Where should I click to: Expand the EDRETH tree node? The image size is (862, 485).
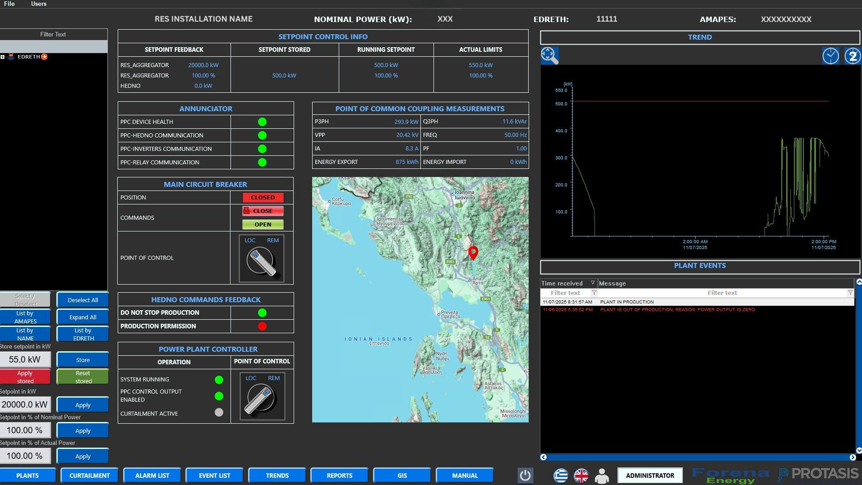pos(3,57)
